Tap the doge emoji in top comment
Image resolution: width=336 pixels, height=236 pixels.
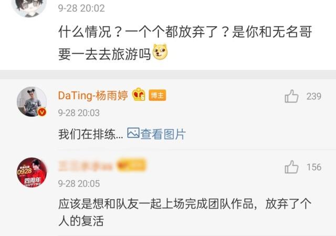tap(160, 52)
